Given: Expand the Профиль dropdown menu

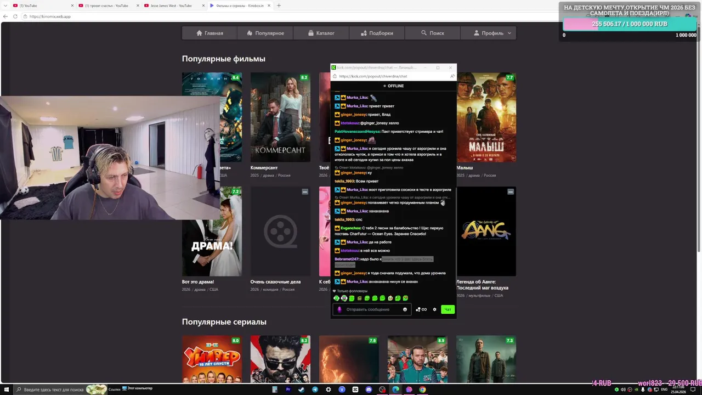Looking at the screenshot, I should pyautogui.click(x=488, y=33).
